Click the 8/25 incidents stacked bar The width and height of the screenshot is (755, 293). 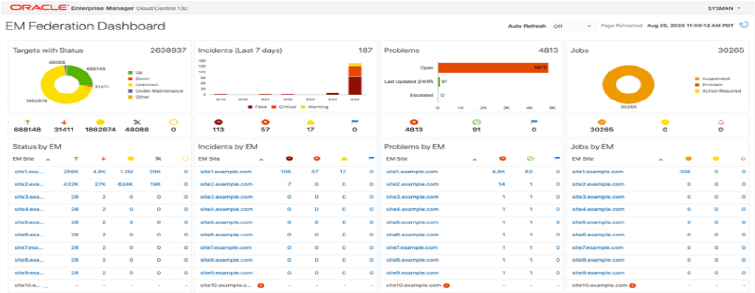(355, 79)
